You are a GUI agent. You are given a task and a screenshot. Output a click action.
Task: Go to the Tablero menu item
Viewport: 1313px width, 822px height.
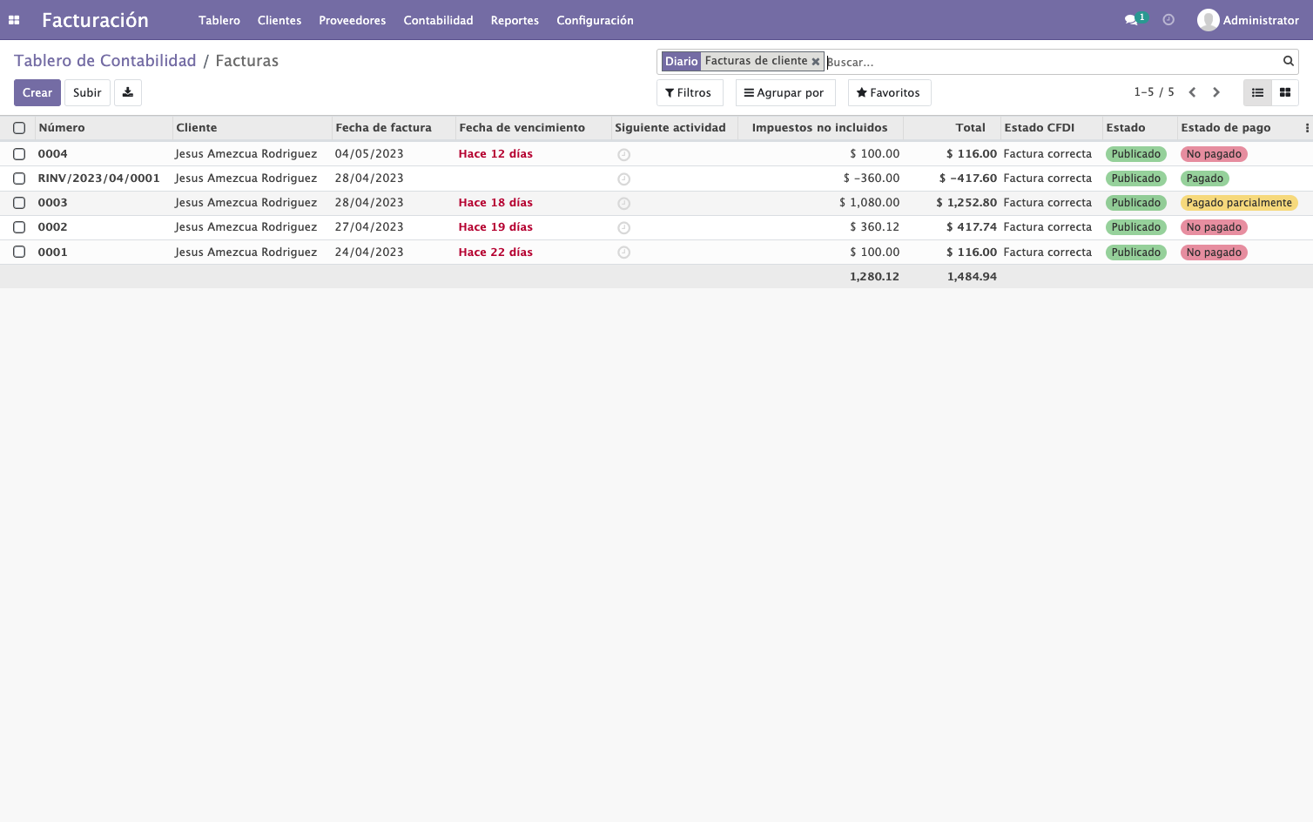coord(219,20)
